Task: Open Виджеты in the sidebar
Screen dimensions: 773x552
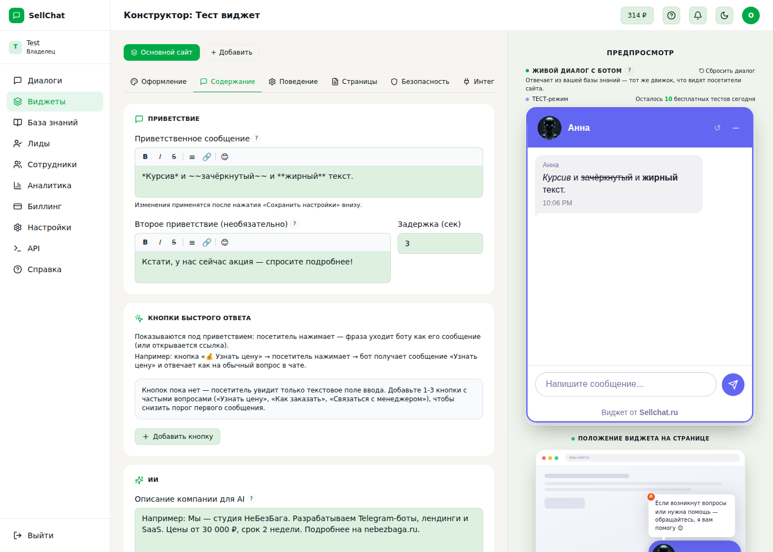Action: 55,102
